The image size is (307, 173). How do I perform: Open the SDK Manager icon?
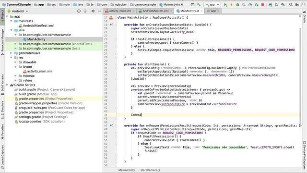tap(283, 4)
